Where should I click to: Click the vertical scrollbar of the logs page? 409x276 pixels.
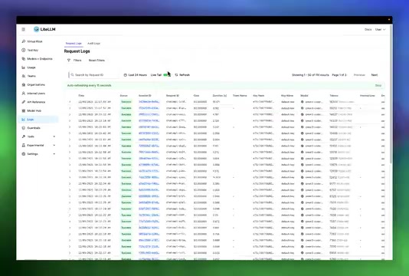pos(391,94)
